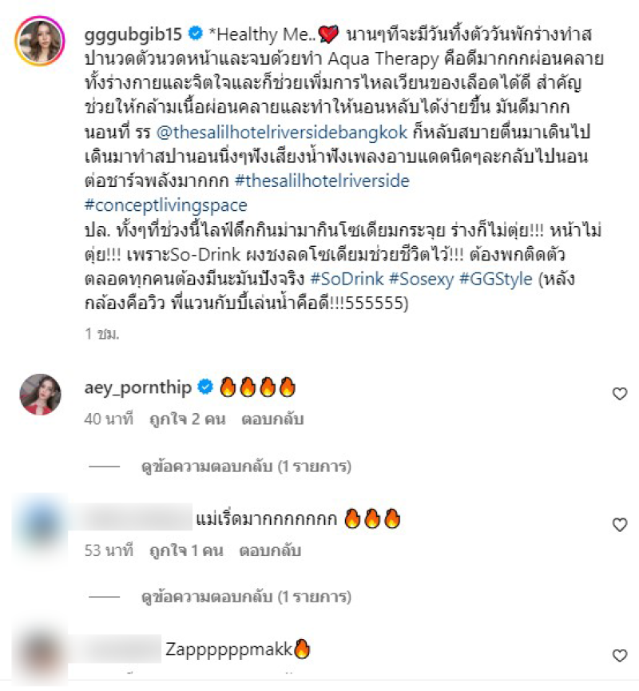Click the gggubgib15 verified badge
This screenshot has height=691, width=639.
click(x=196, y=34)
